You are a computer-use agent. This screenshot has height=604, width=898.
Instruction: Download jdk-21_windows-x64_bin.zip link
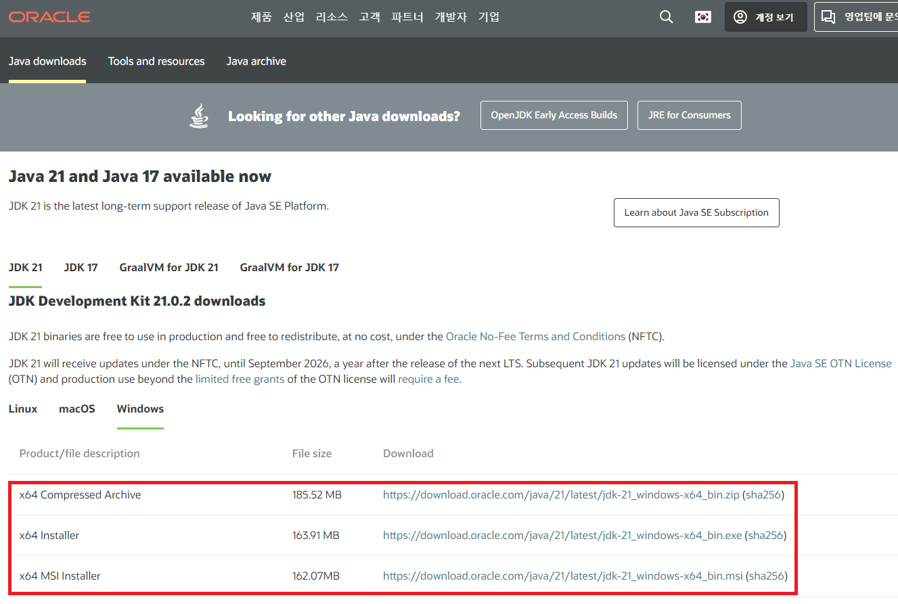coord(561,494)
